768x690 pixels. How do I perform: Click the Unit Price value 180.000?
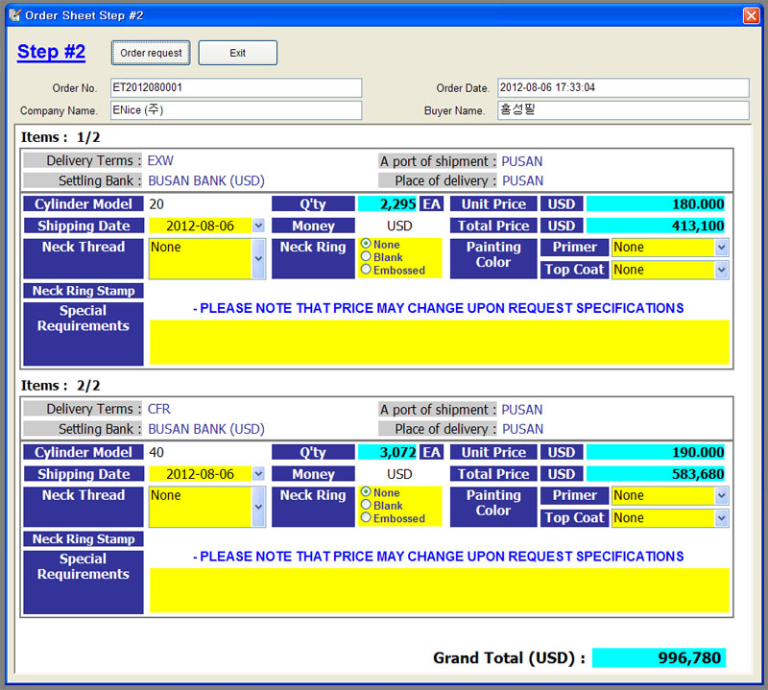point(656,203)
